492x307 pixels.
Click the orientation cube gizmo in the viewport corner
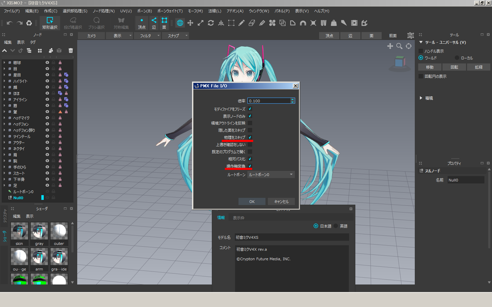(x=400, y=63)
